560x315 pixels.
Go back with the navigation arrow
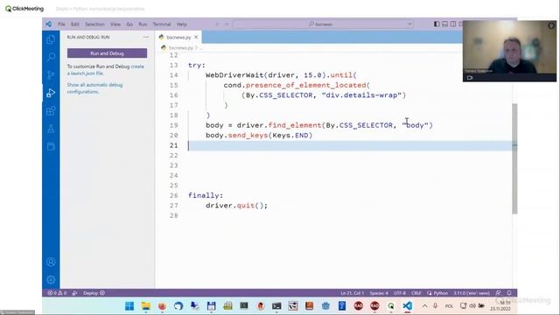217,24
